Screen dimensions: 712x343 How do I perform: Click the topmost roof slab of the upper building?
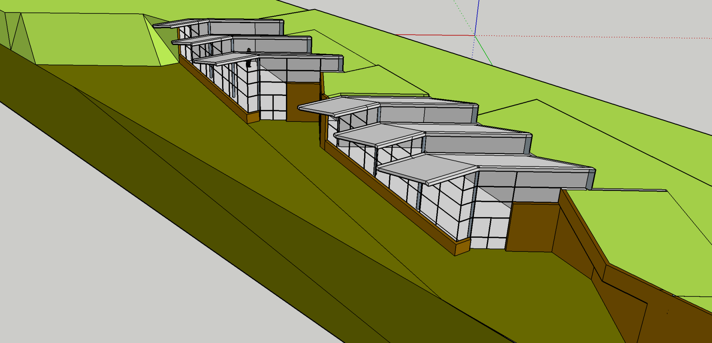[218, 23]
